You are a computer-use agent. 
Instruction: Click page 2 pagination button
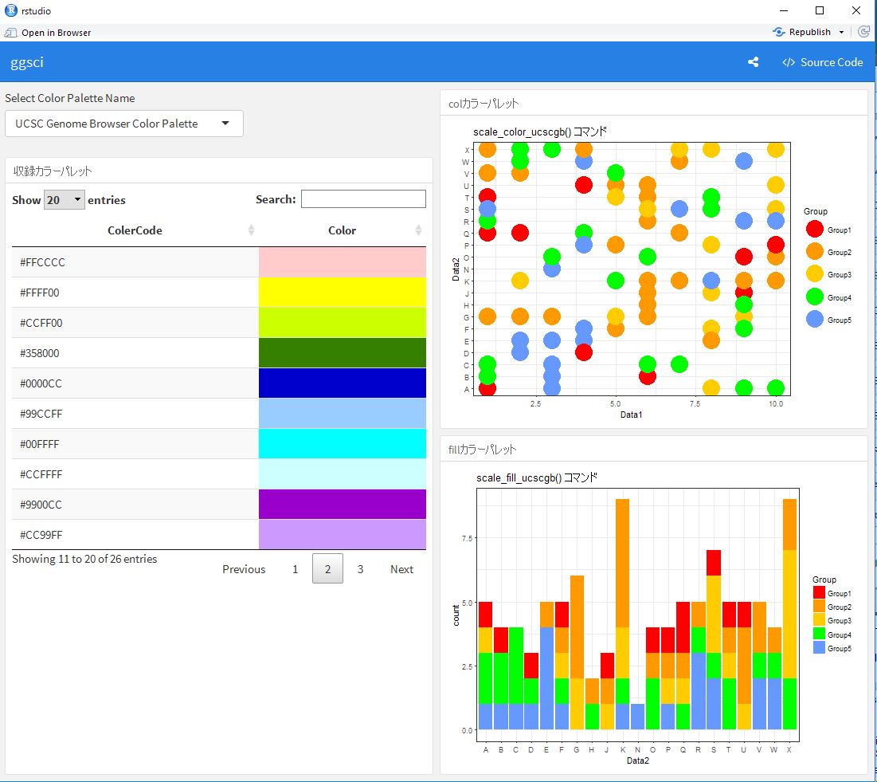[327, 568]
